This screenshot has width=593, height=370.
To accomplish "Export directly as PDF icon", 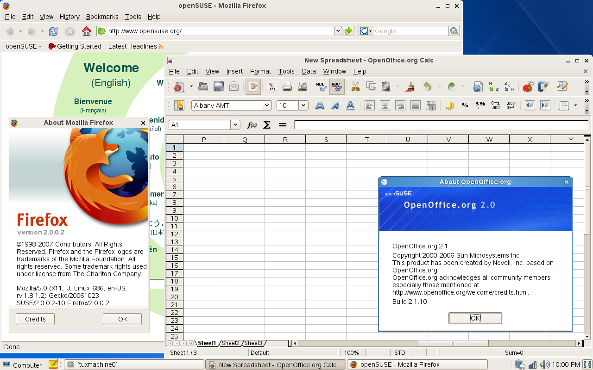I will coord(272,86).
